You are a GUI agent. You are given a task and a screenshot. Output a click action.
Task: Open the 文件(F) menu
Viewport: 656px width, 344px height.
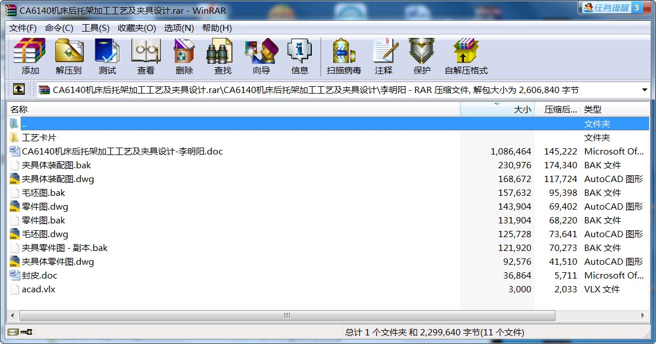click(23, 28)
